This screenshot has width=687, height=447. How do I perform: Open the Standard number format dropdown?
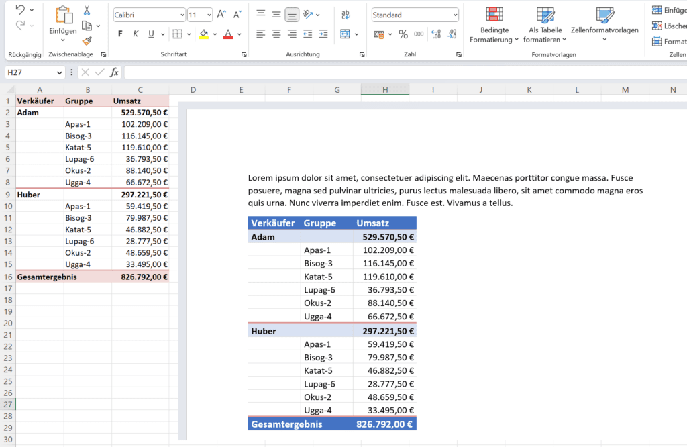point(456,15)
